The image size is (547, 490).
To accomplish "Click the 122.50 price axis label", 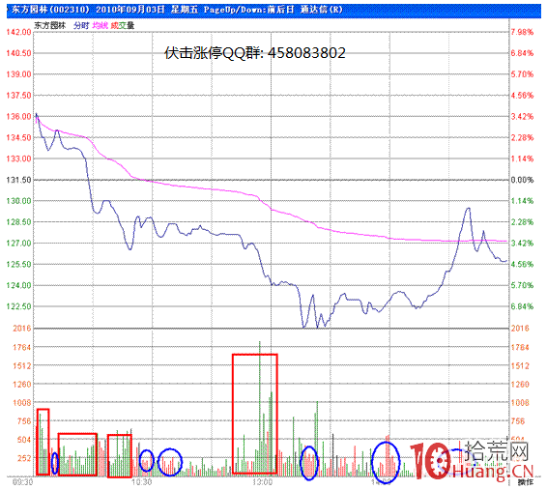I will [x=18, y=306].
